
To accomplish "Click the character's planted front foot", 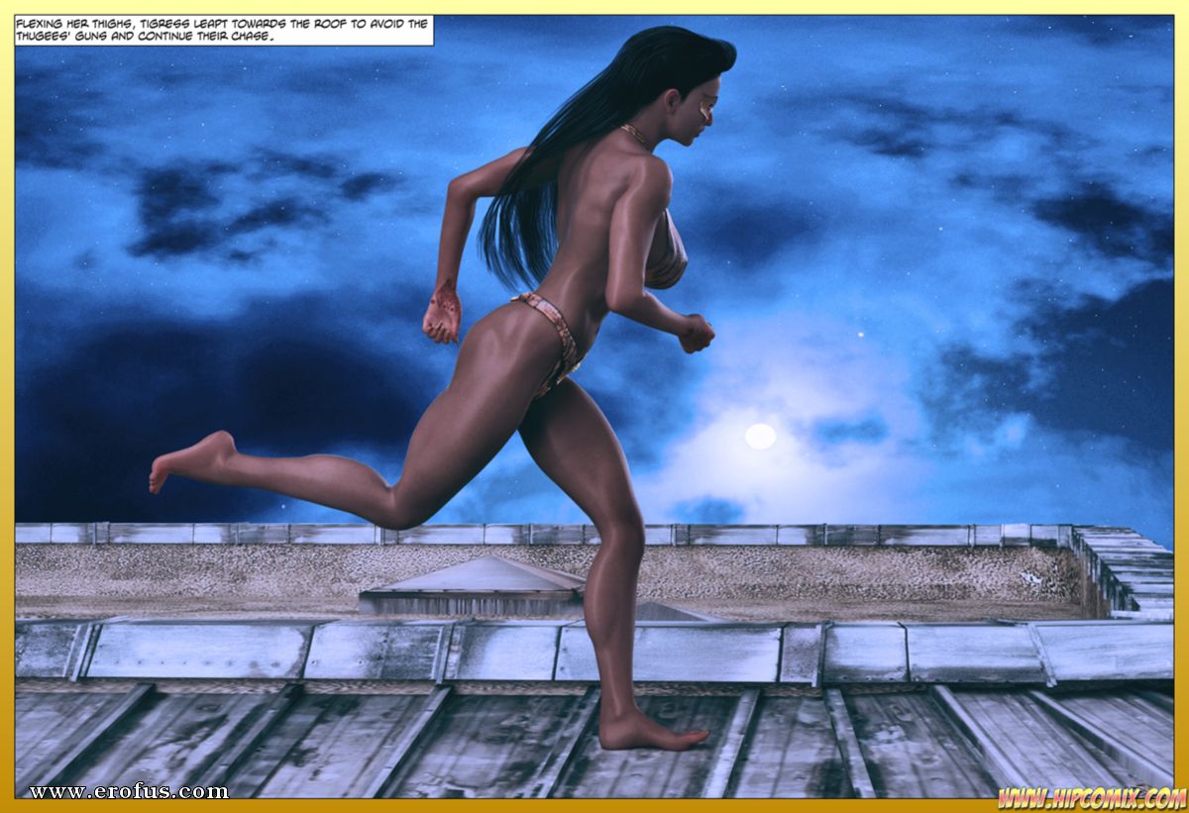I will [649, 734].
